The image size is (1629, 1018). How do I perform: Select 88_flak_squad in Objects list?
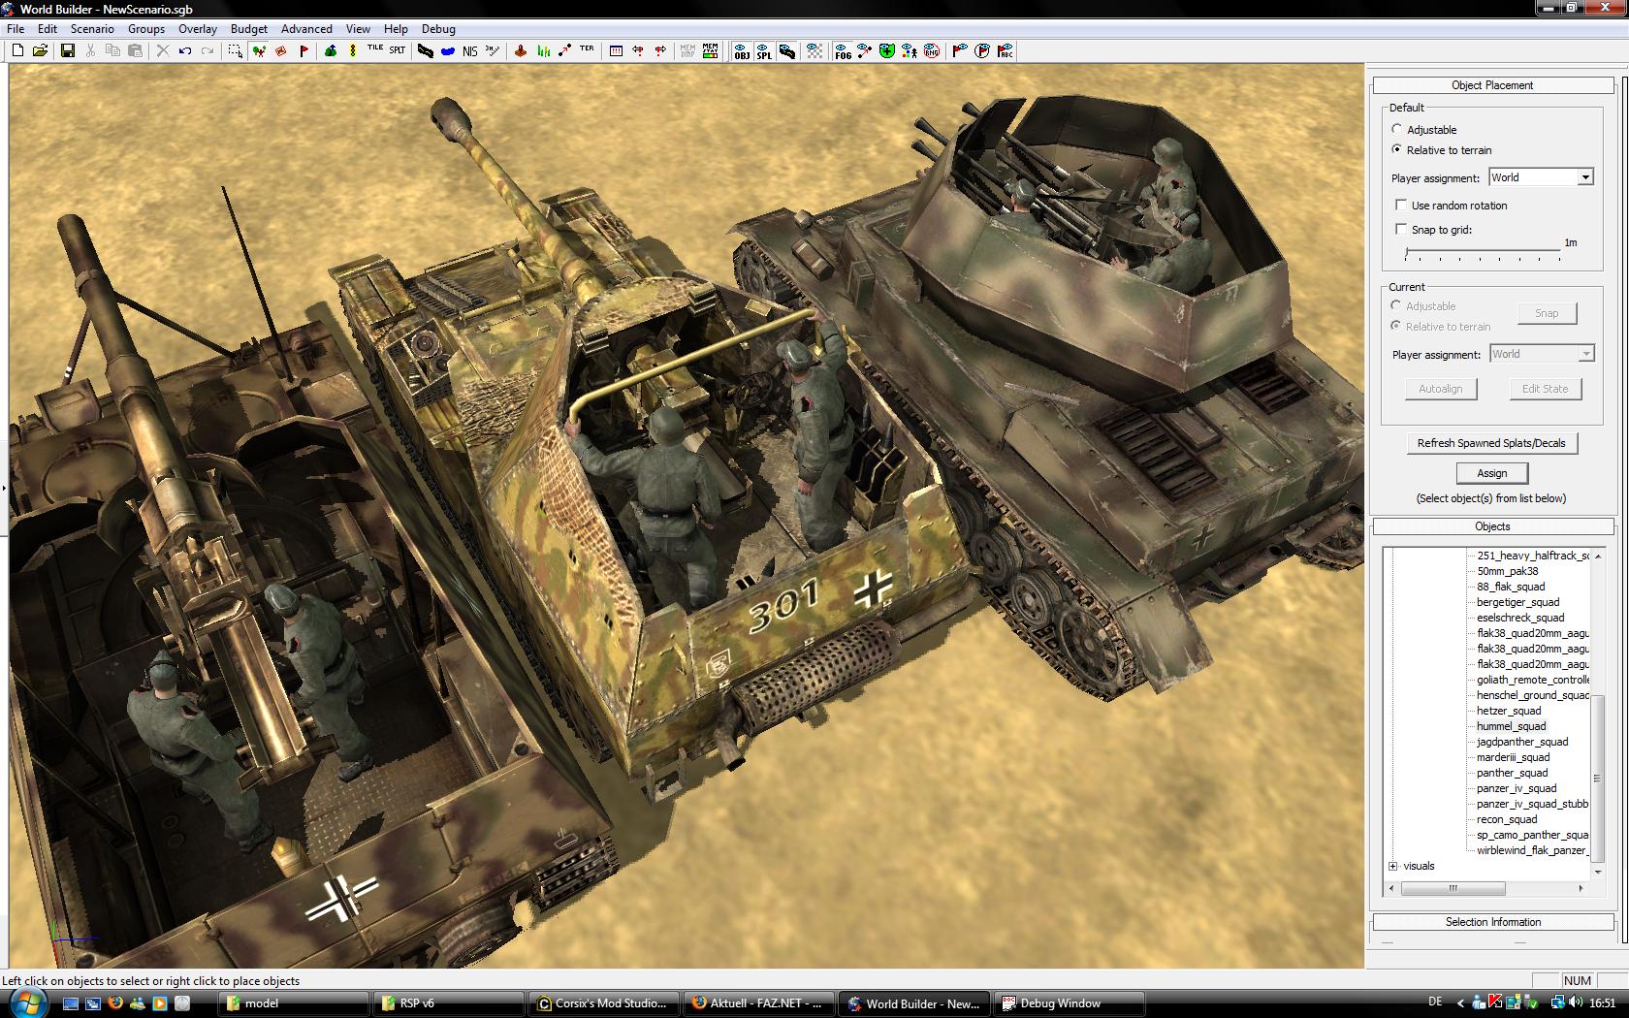(1511, 587)
